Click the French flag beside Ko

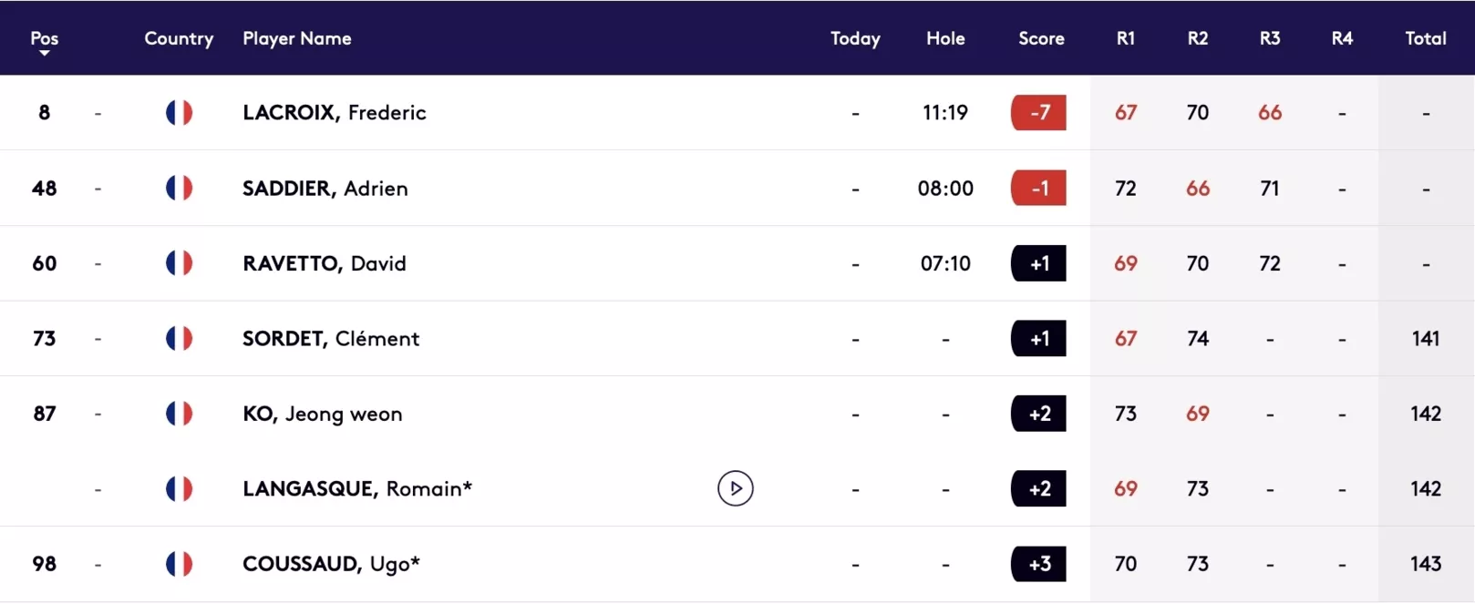[x=179, y=414]
